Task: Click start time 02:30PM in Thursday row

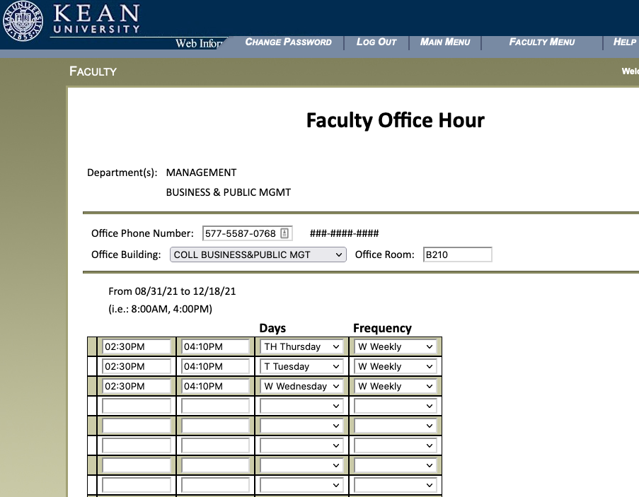Action: [x=136, y=347]
